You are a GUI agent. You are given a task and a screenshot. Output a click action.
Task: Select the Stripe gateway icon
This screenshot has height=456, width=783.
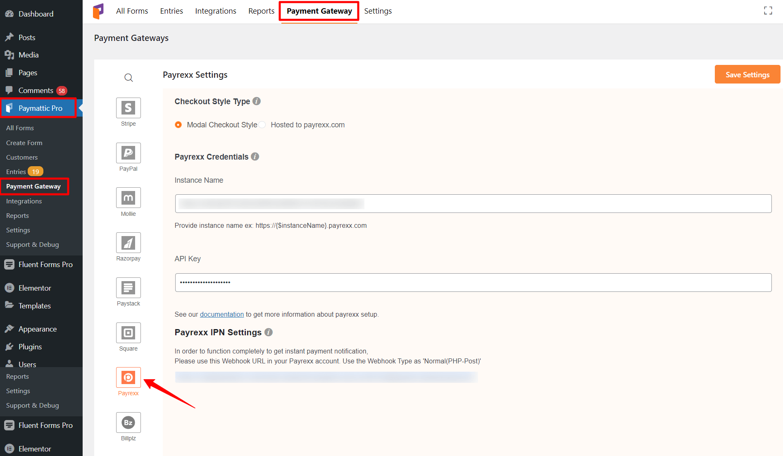point(128,108)
